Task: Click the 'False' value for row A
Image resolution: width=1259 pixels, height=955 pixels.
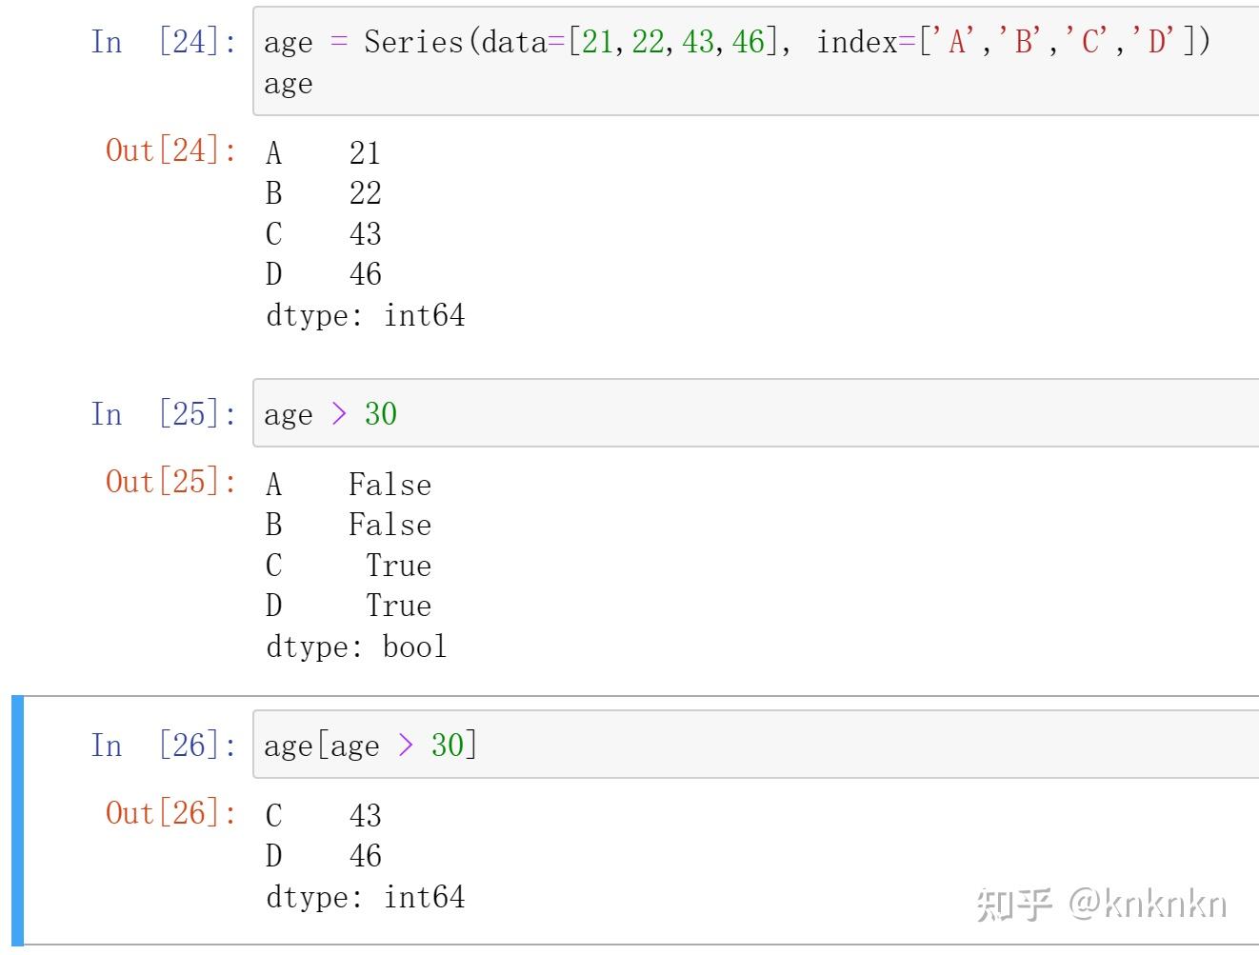Action: (390, 485)
